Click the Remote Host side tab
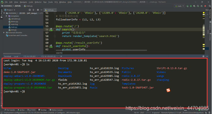The width and height of the screenshot is (212, 114). point(210,14)
